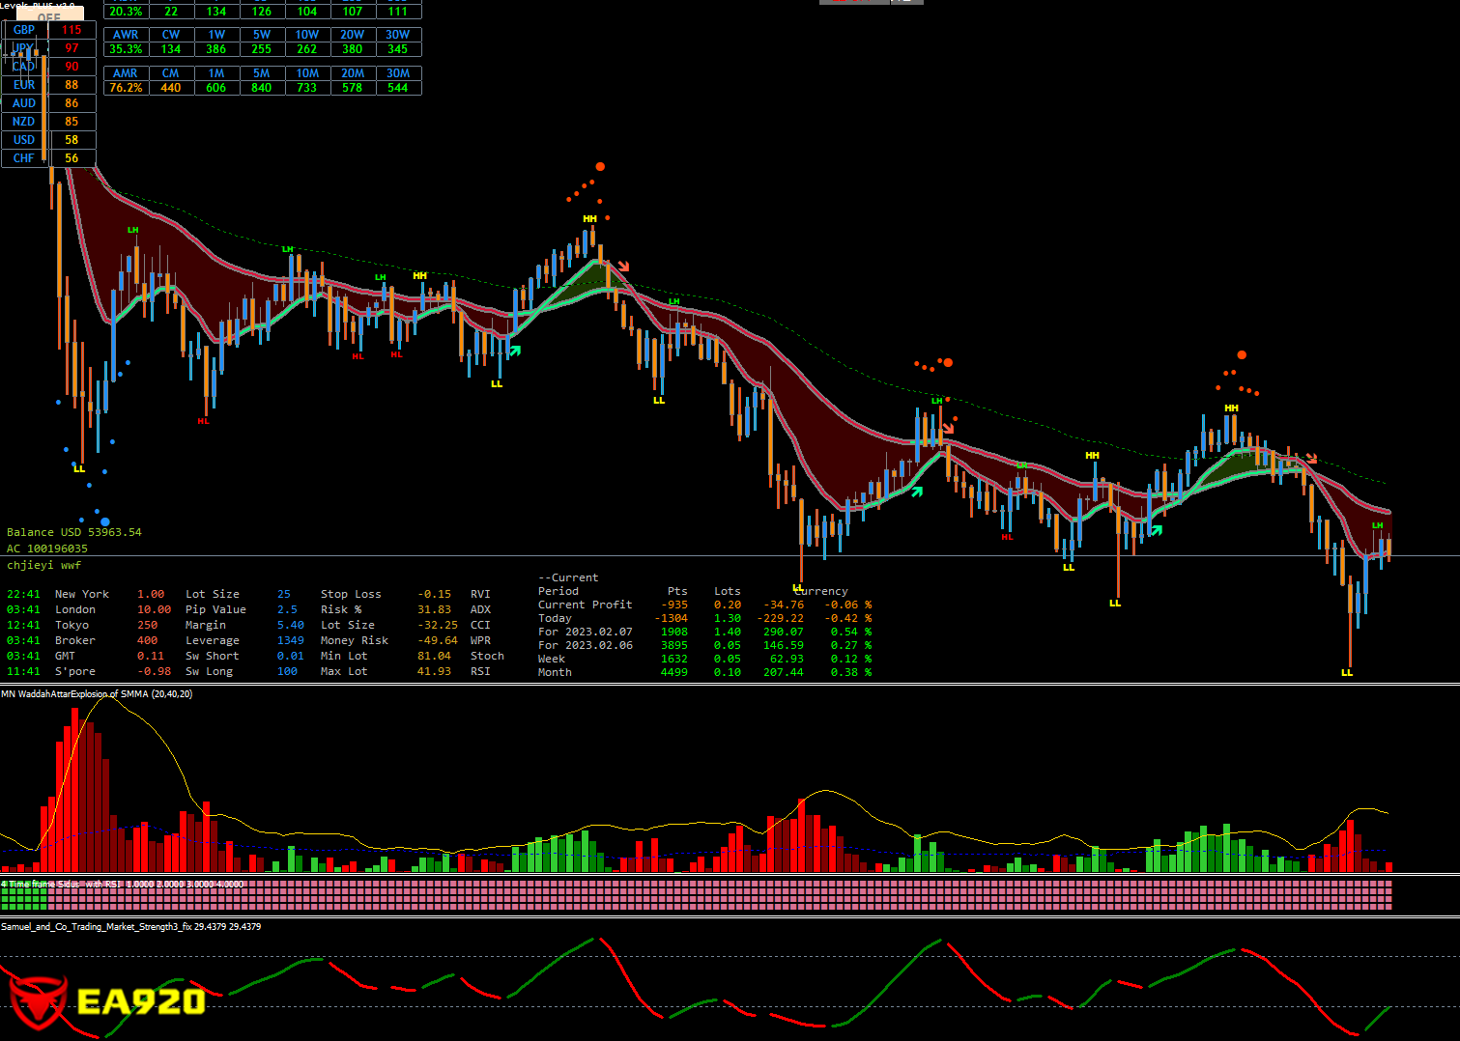Screen dimensions: 1460x1041
Task: Click the rightmost green up arrow signal
Action: (x=1156, y=529)
